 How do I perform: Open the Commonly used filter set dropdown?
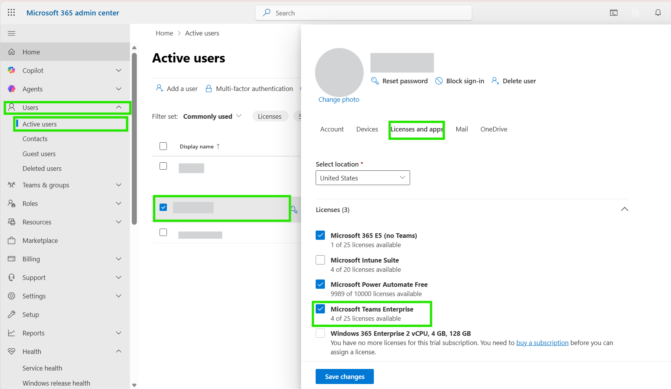212,116
